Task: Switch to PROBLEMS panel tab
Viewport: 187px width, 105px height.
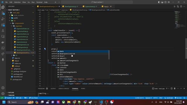Action: click(41, 89)
